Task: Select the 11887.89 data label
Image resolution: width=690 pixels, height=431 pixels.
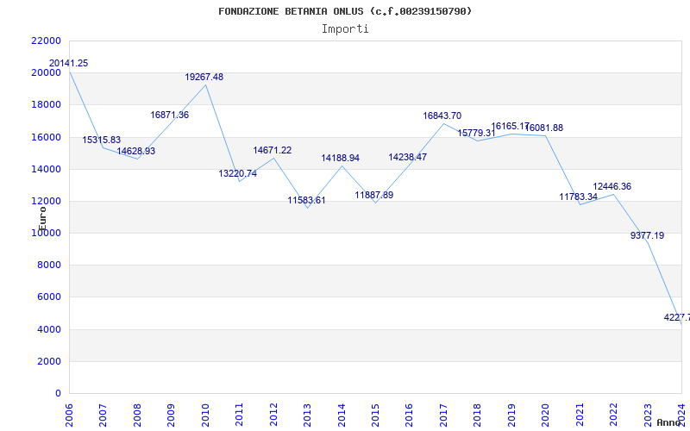Action: (x=374, y=196)
